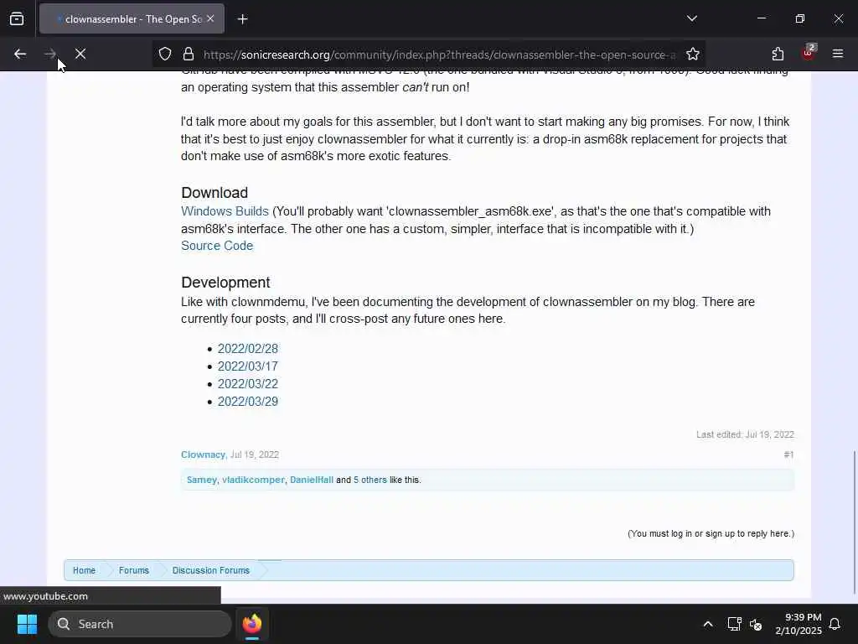The height and width of the screenshot is (644, 858).
Task: Open the Source Code link
Action: click(x=217, y=246)
